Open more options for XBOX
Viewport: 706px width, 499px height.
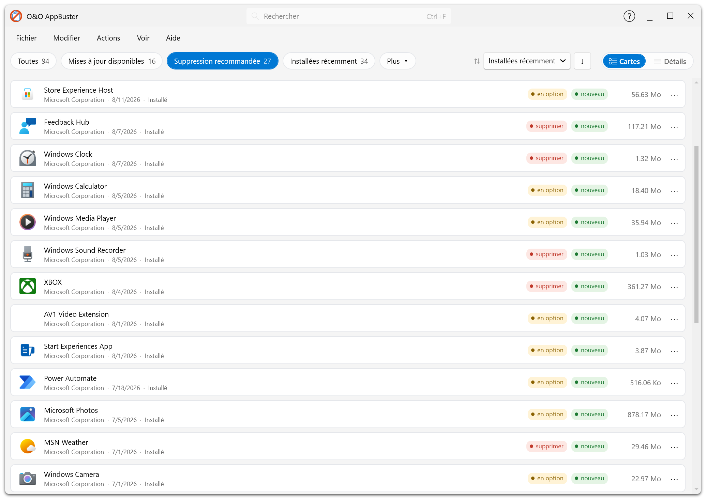(x=674, y=287)
